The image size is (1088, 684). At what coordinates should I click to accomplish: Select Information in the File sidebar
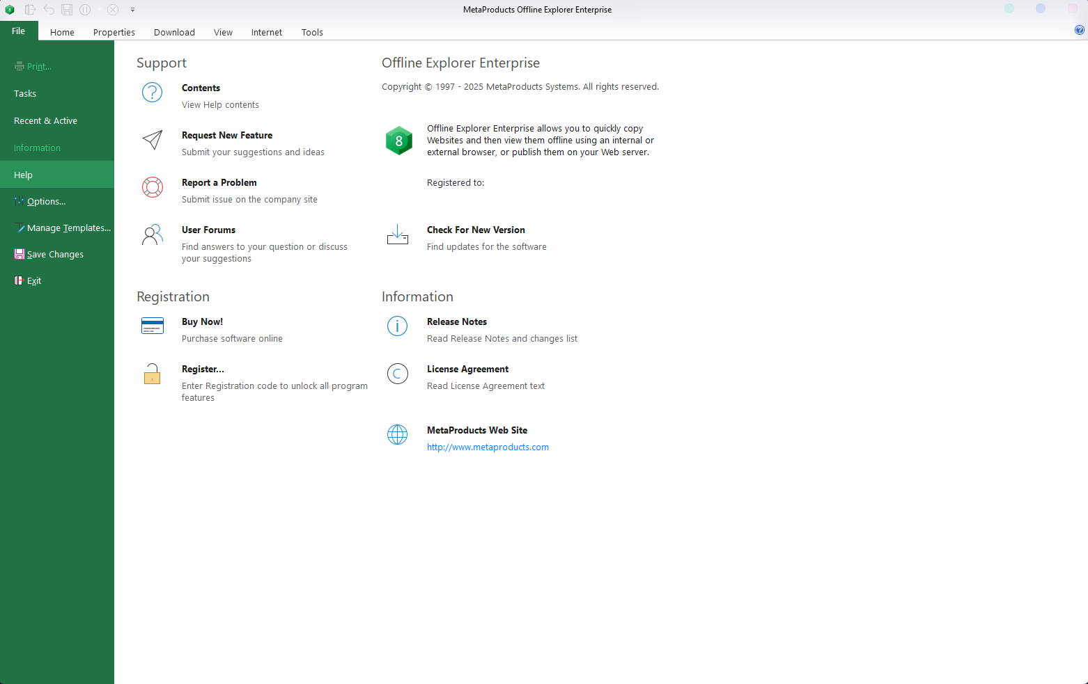(57, 148)
